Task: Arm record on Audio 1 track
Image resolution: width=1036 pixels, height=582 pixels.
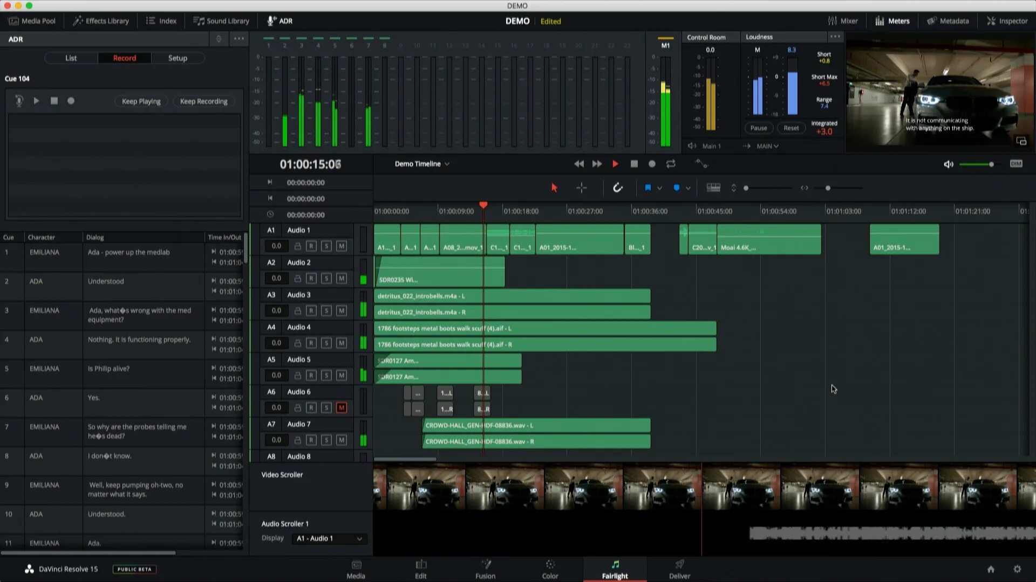Action: pyautogui.click(x=311, y=246)
